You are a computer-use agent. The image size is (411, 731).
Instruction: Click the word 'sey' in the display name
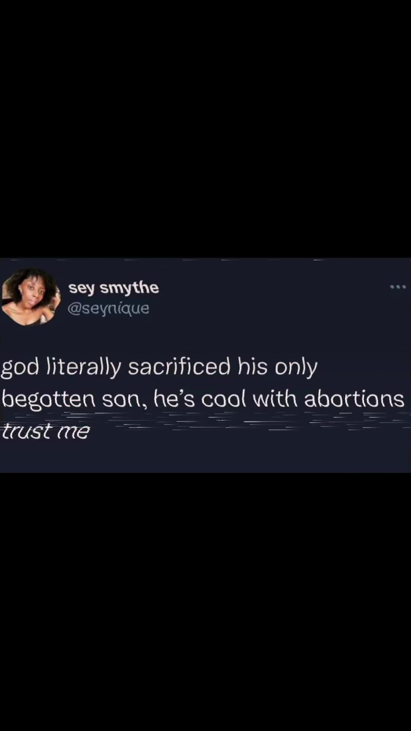[x=81, y=289]
